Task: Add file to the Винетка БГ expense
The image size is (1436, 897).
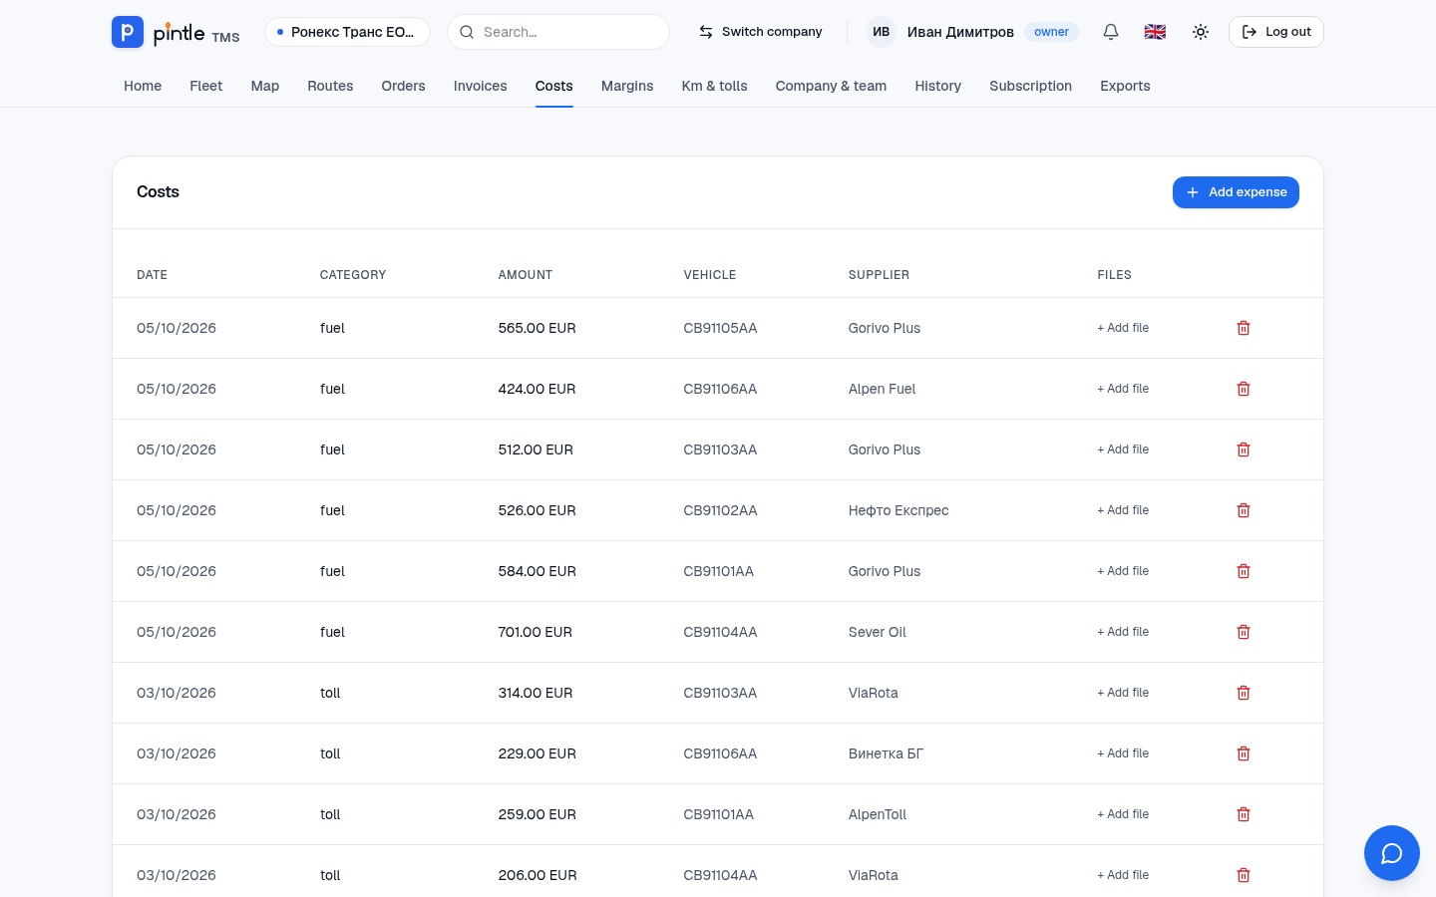Action: 1123,753
